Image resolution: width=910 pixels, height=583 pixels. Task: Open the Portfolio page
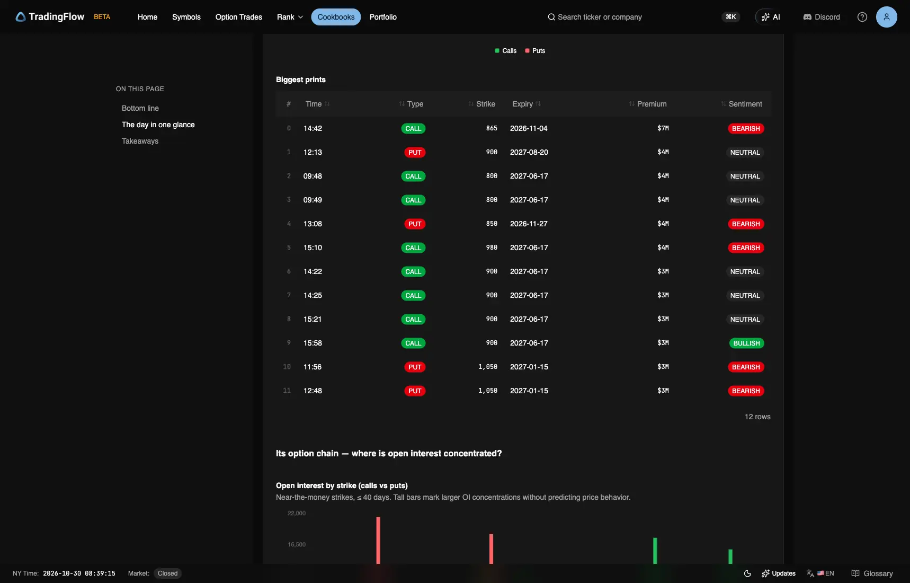coord(383,17)
